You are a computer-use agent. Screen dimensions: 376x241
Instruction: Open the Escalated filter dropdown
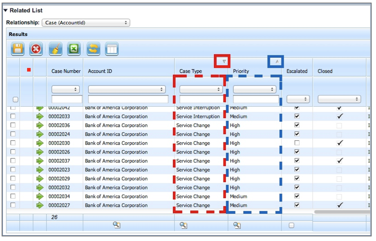pyautogui.click(x=298, y=99)
